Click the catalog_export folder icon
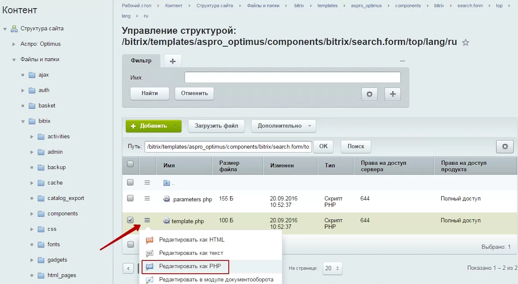This screenshot has width=518, height=284. [41, 198]
